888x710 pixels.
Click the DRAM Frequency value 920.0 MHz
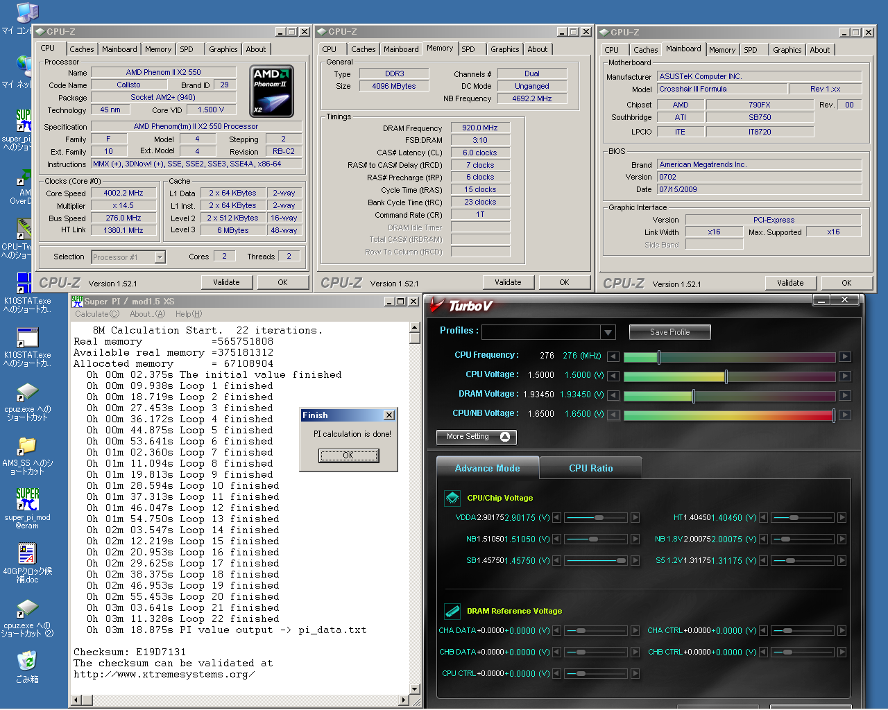pyautogui.click(x=480, y=128)
